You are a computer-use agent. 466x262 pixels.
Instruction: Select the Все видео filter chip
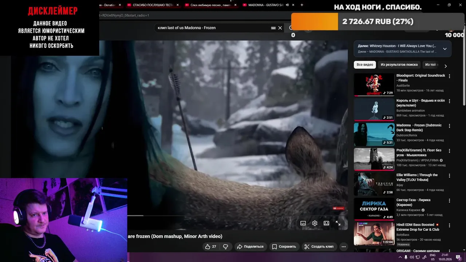point(365,65)
